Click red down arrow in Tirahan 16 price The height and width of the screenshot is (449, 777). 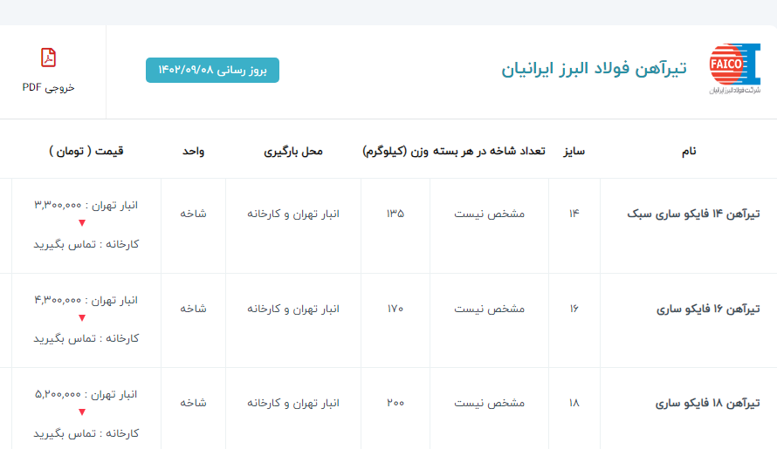click(82, 318)
